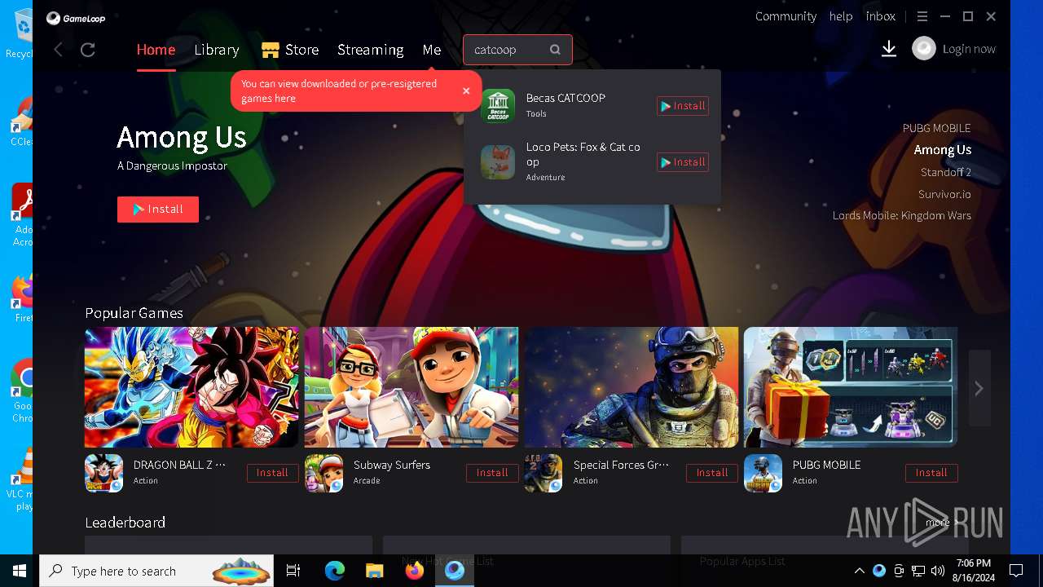Click PUBG MOBILE small icon
The width and height of the screenshot is (1043, 587).
pyautogui.click(x=764, y=473)
